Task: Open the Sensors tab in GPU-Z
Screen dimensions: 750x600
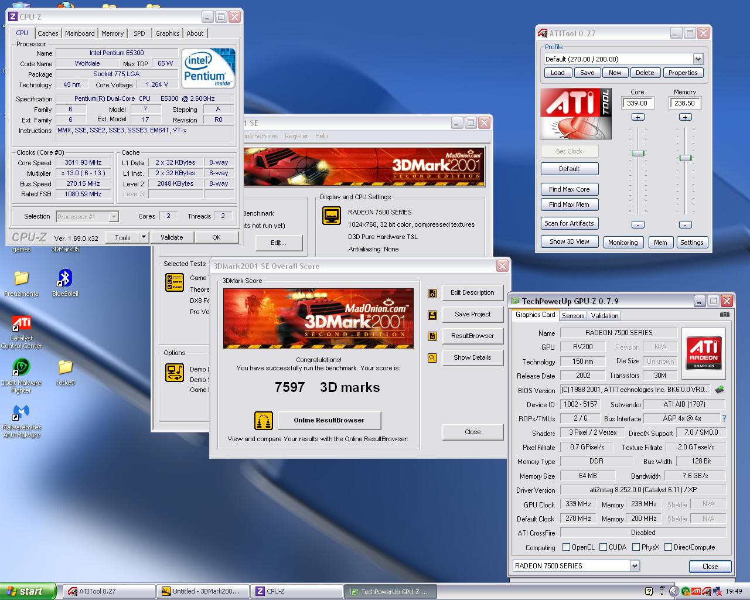Action: click(x=573, y=316)
